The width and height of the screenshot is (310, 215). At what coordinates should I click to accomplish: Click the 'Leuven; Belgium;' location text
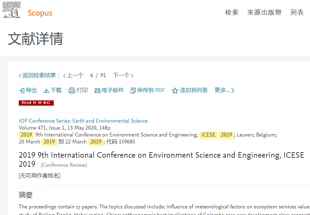[257, 135]
